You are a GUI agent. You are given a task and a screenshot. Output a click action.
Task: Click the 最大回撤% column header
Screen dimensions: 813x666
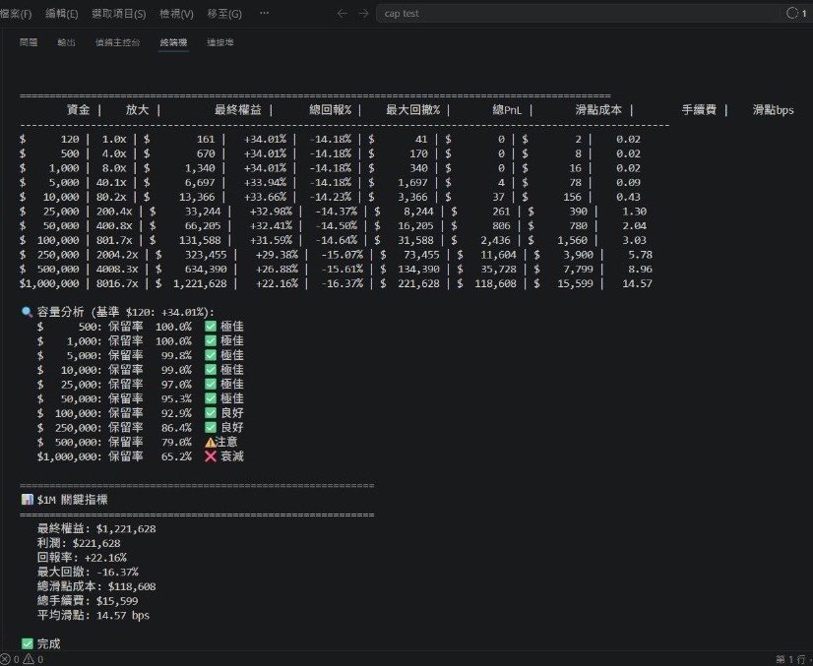[x=412, y=110]
